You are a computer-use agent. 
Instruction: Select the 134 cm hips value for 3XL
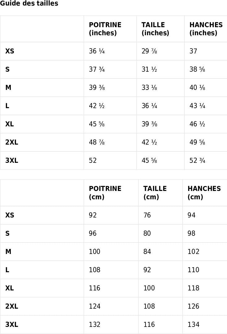coord(193,324)
